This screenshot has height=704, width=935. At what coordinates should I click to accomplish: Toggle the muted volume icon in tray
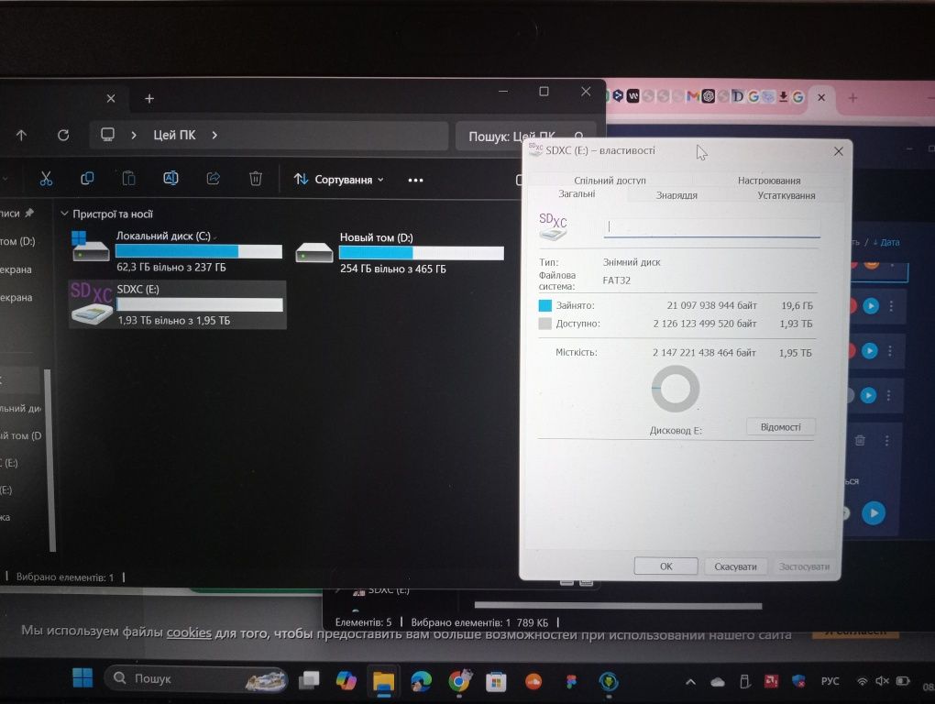[x=881, y=681]
